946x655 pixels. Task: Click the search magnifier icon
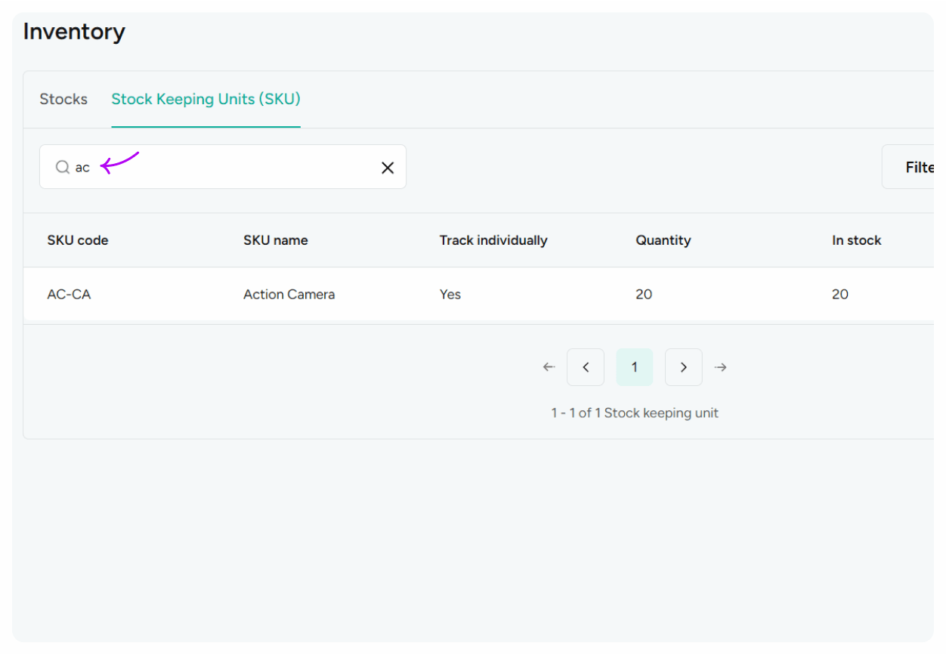[x=63, y=167]
